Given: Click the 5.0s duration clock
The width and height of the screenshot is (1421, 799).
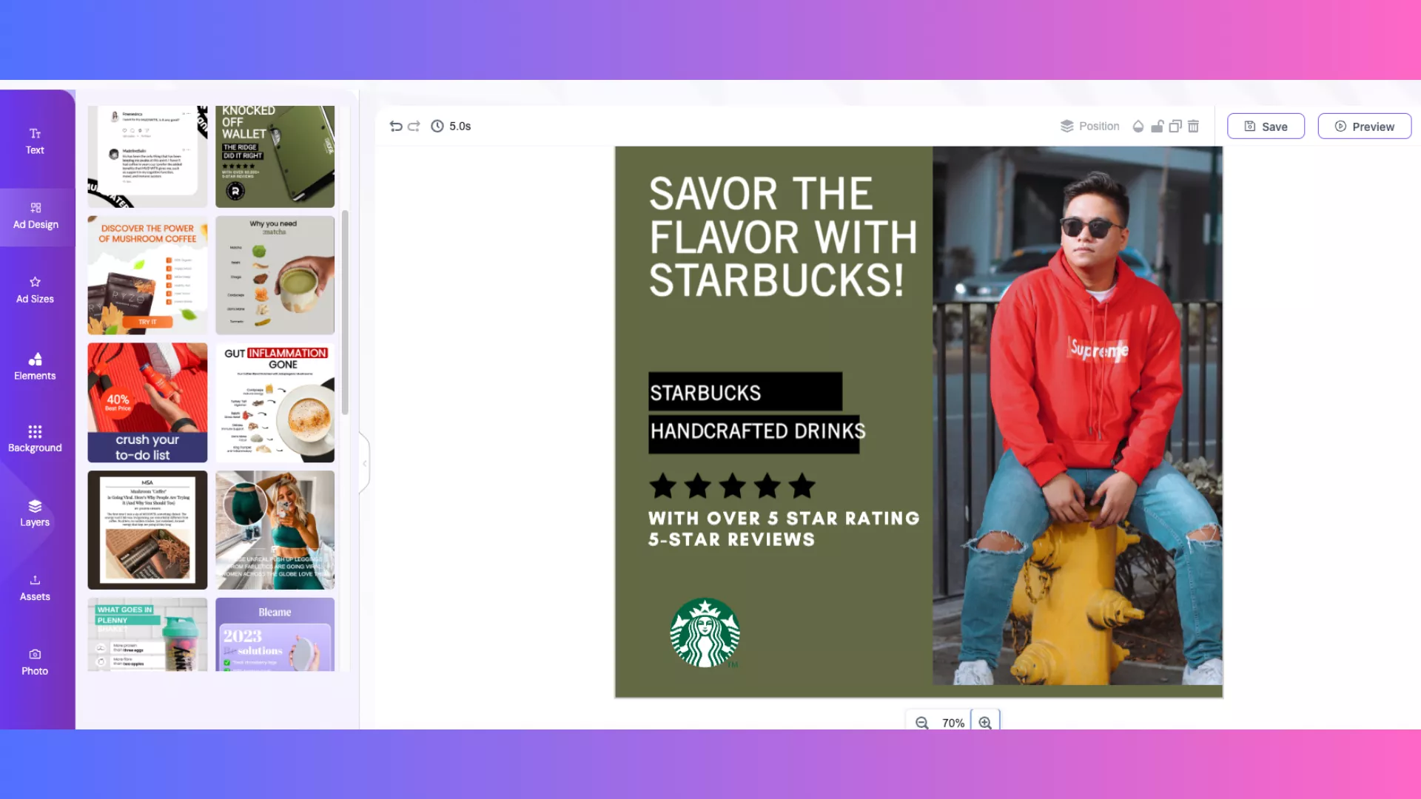Looking at the screenshot, I should (451, 127).
